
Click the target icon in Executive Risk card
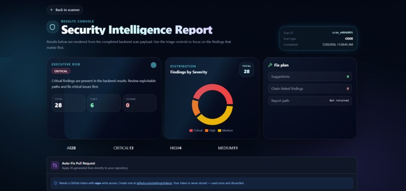[x=154, y=65]
